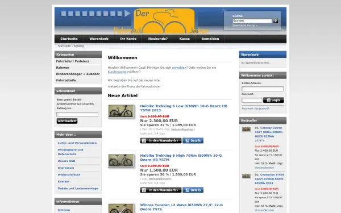
Task: Open Startseite in the navigation bar
Action: click(69, 39)
